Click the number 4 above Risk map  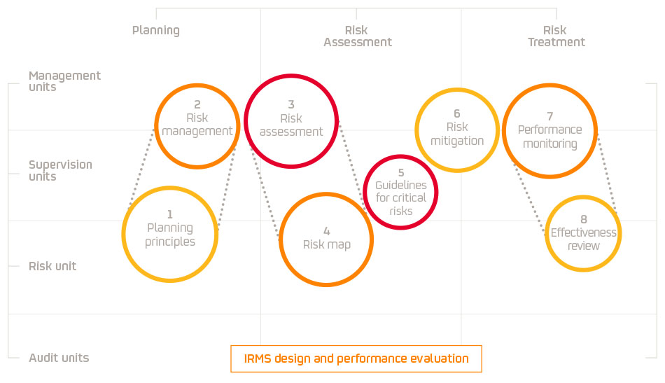(x=327, y=231)
